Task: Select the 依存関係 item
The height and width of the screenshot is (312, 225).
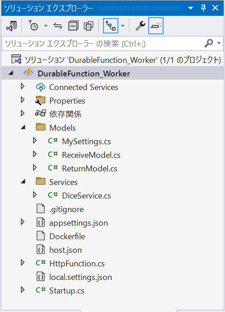Action: click(66, 114)
